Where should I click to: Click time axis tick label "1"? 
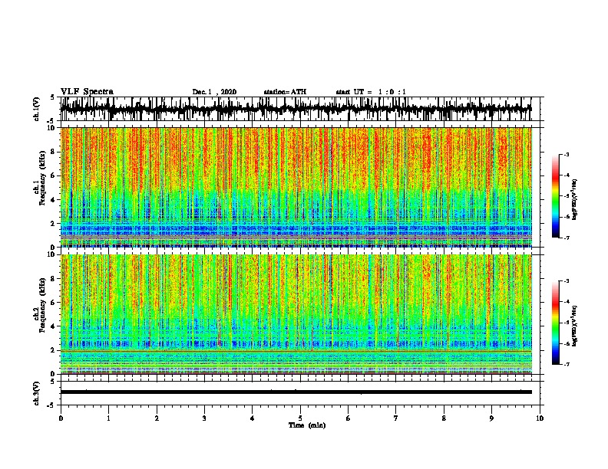108,418
